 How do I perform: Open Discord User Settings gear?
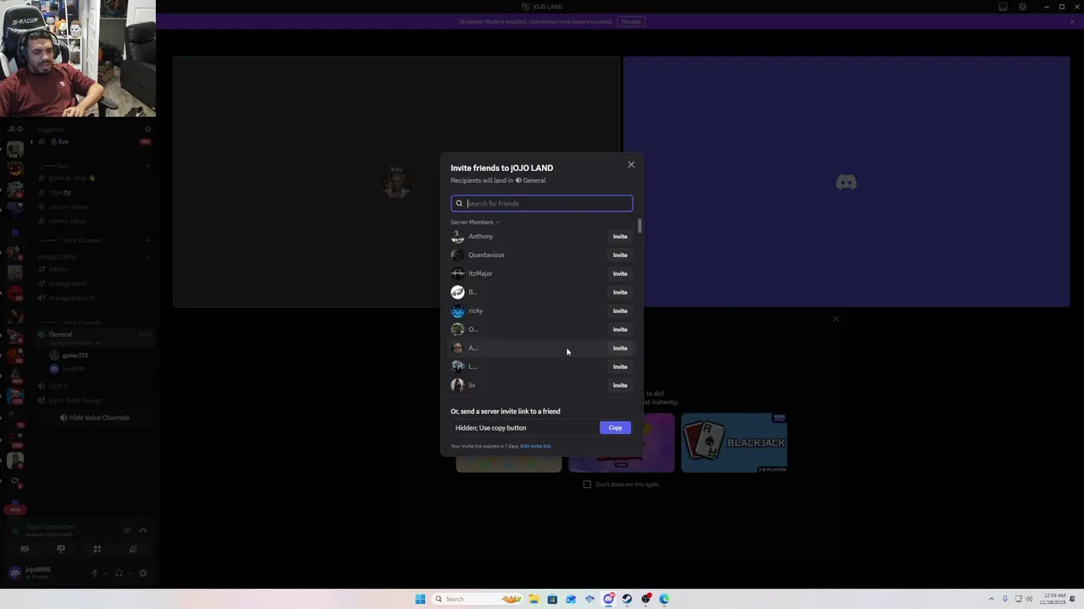click(x=142, y=573)
